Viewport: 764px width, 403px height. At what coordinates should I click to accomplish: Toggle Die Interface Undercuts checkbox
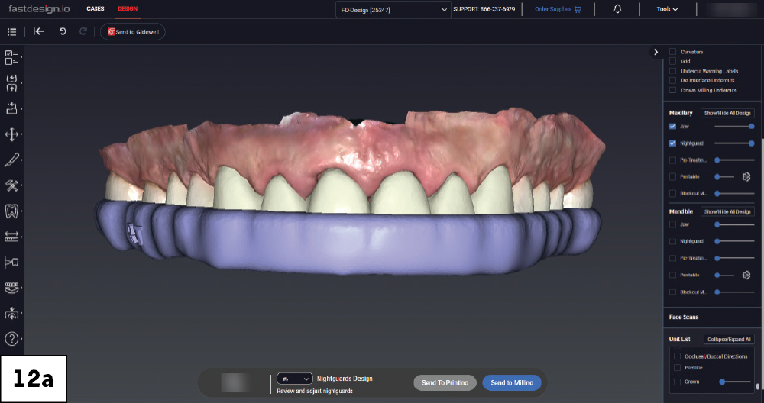point(672,80)
